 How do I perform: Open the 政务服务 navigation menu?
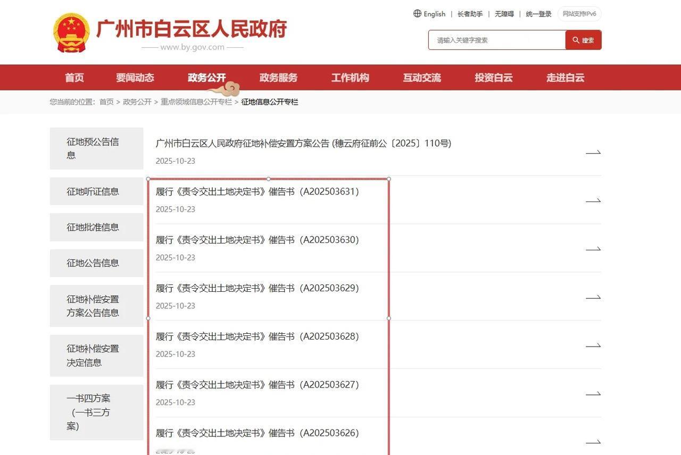(278, 77)
